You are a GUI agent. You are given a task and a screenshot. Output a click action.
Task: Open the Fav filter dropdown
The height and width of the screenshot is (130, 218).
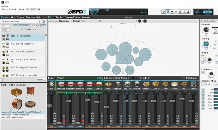click(6, 26)
